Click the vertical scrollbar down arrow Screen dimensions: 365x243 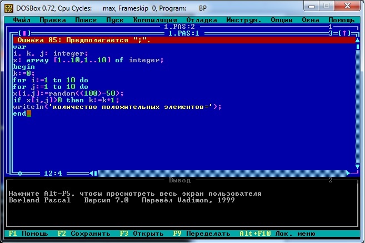(358, 166)
